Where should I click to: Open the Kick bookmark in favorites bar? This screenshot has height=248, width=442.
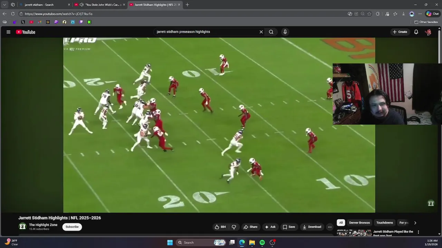89,22
